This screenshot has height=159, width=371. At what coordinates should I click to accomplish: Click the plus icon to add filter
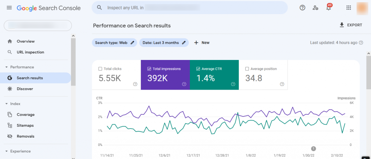[196, 43]
